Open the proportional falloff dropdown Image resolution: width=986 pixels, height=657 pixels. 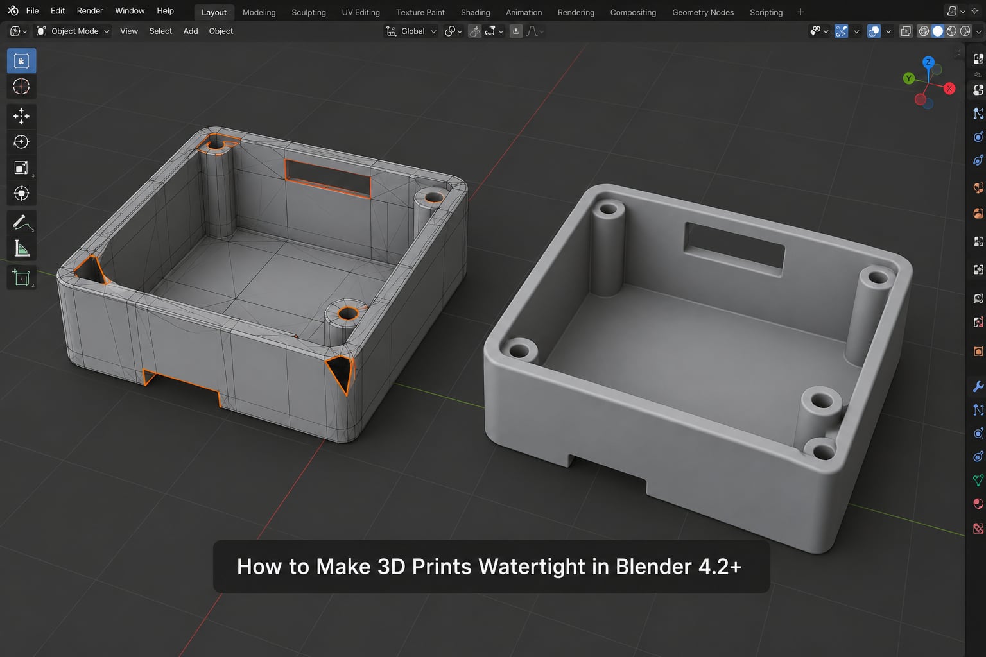535,31
